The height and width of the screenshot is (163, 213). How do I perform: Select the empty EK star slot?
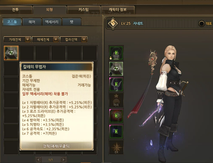click(116, 147)
